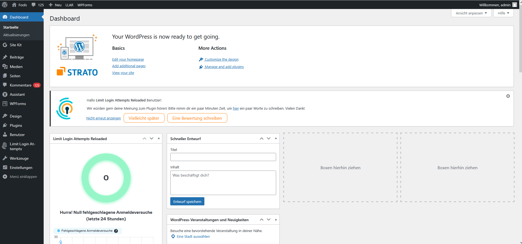Open the Startseite submenu item
This screenshot has width=522, height=244.
tap(11, 27)
